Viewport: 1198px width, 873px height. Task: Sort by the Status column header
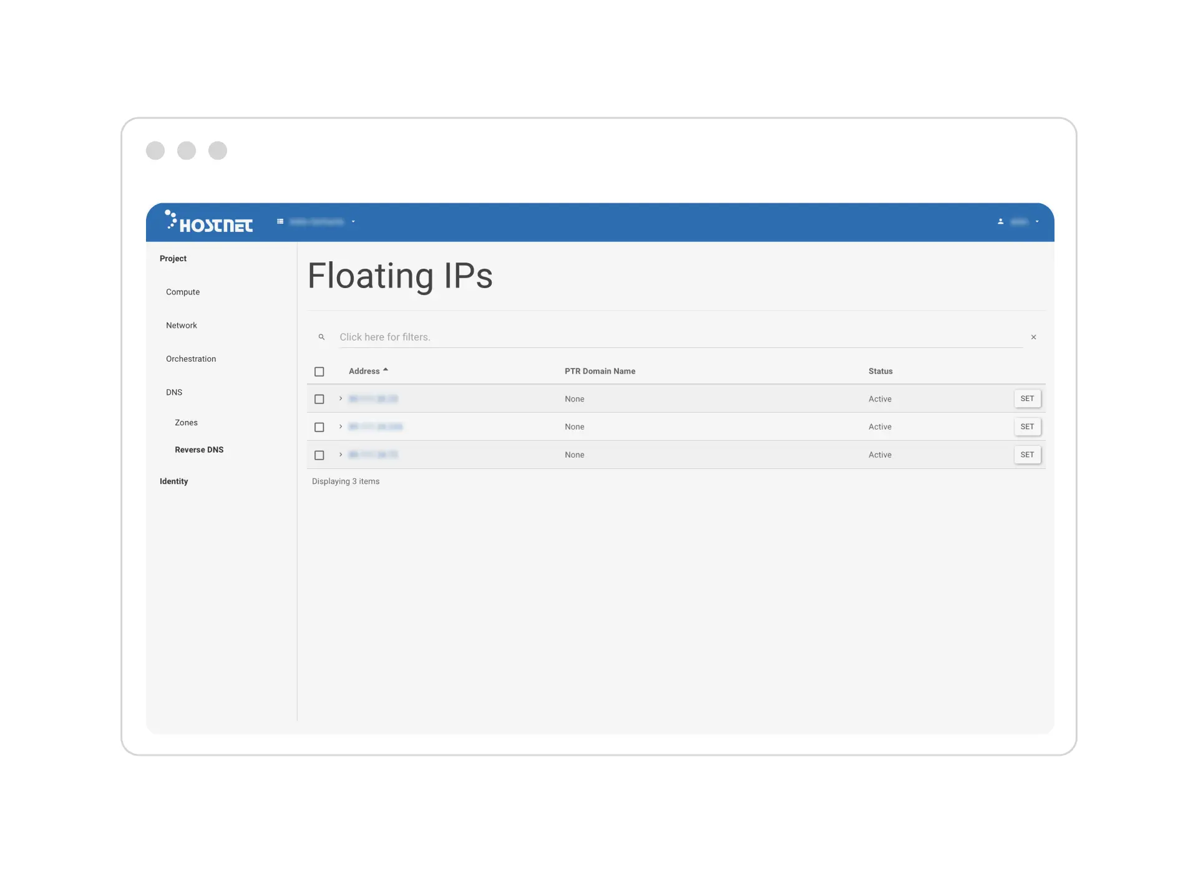pyautogui.click(x=880, y=371)
